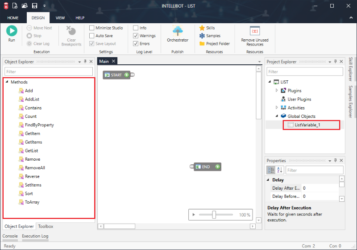
Task: Uncheck the Errors log level checkbox
Action: point(136,43)
